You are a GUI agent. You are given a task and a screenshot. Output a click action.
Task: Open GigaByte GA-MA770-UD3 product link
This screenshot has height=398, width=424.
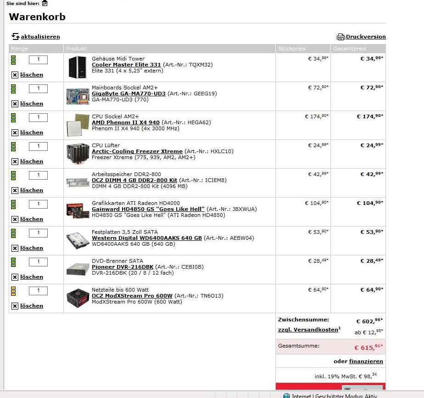click(x=128, y=94)
